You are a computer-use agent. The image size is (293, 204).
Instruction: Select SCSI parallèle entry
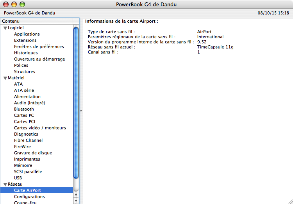[x=28, y=172]
